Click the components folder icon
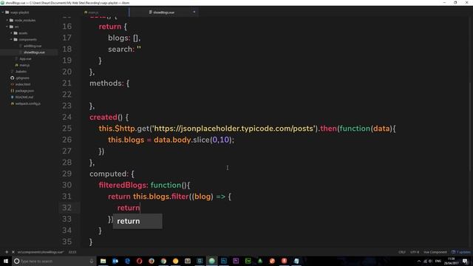This screenshot has height=266, width=473. [x=16, y=39]
